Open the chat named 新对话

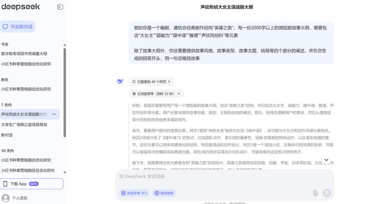(x=7, y=135)
